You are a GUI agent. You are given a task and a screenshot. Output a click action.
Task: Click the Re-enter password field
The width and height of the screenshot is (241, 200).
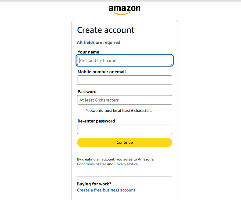coord(125,129)
